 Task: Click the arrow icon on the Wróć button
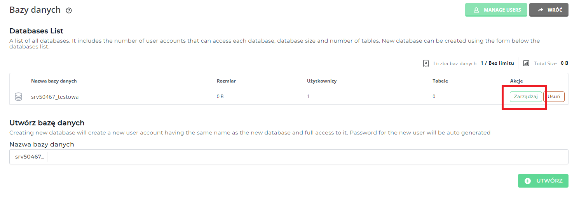[540, 10]
